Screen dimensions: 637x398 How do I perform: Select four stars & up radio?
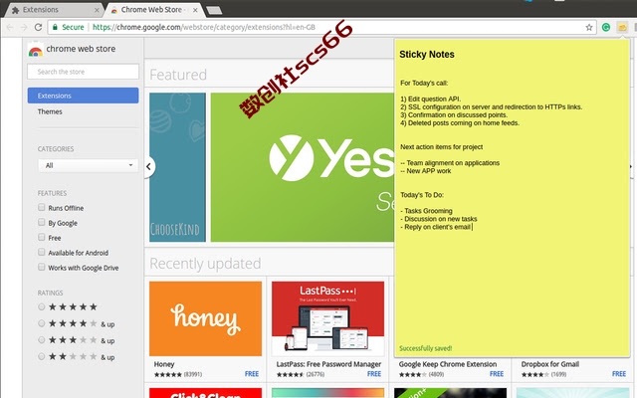(x=42, y=323)
